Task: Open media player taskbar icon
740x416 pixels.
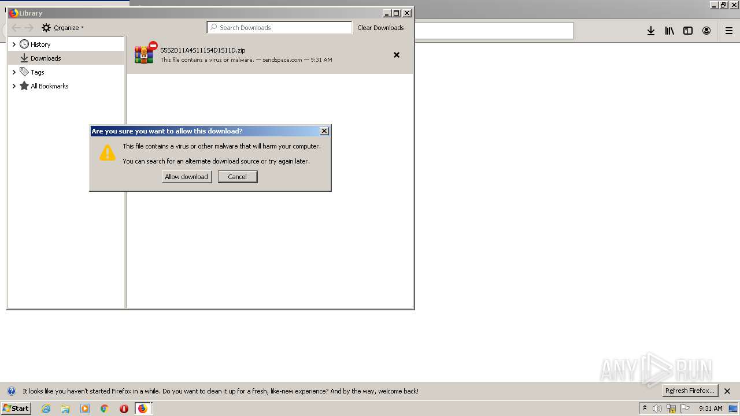Action: [85, 408]
